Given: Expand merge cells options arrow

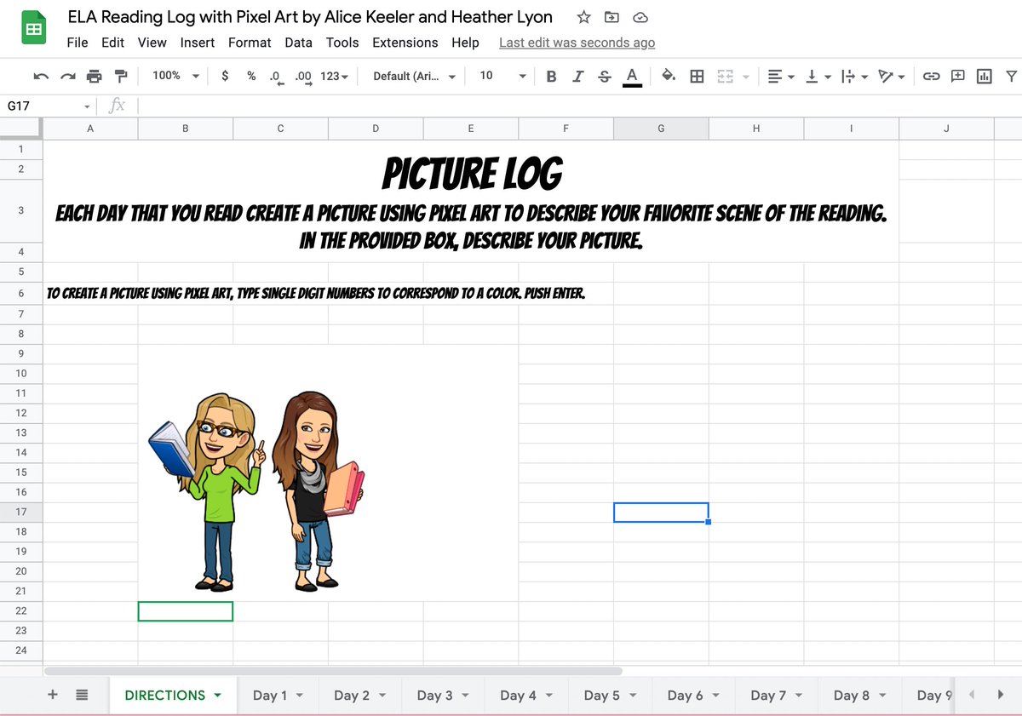Looking at the screenshot, I should point(745,77).
